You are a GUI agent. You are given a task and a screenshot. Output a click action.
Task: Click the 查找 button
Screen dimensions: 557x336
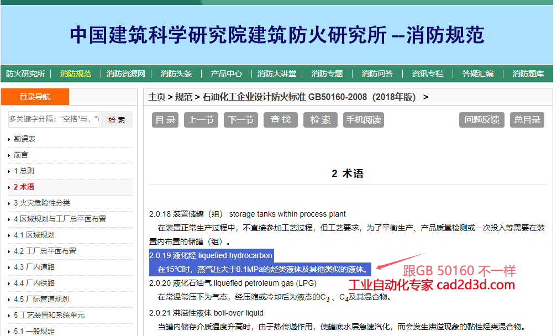click(x=281, y=120)
